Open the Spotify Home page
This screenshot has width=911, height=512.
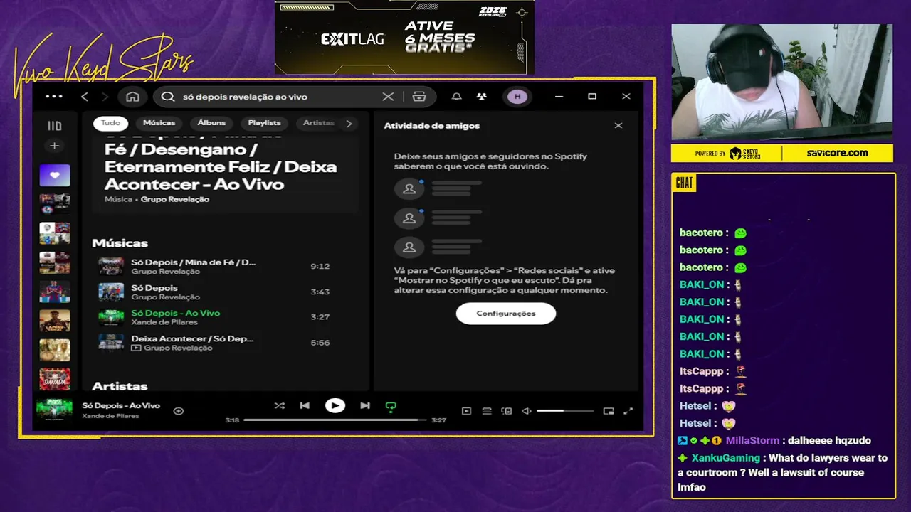pyautogui.click(x=132, y=97)
